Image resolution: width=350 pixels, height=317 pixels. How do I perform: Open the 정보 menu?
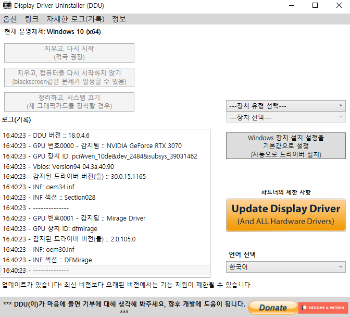click(119, 19)
